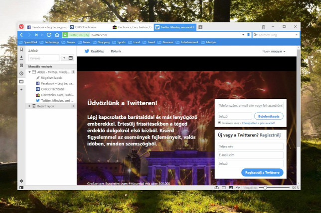Open page actions code icon
321x213 pixels.
[238, 188]
